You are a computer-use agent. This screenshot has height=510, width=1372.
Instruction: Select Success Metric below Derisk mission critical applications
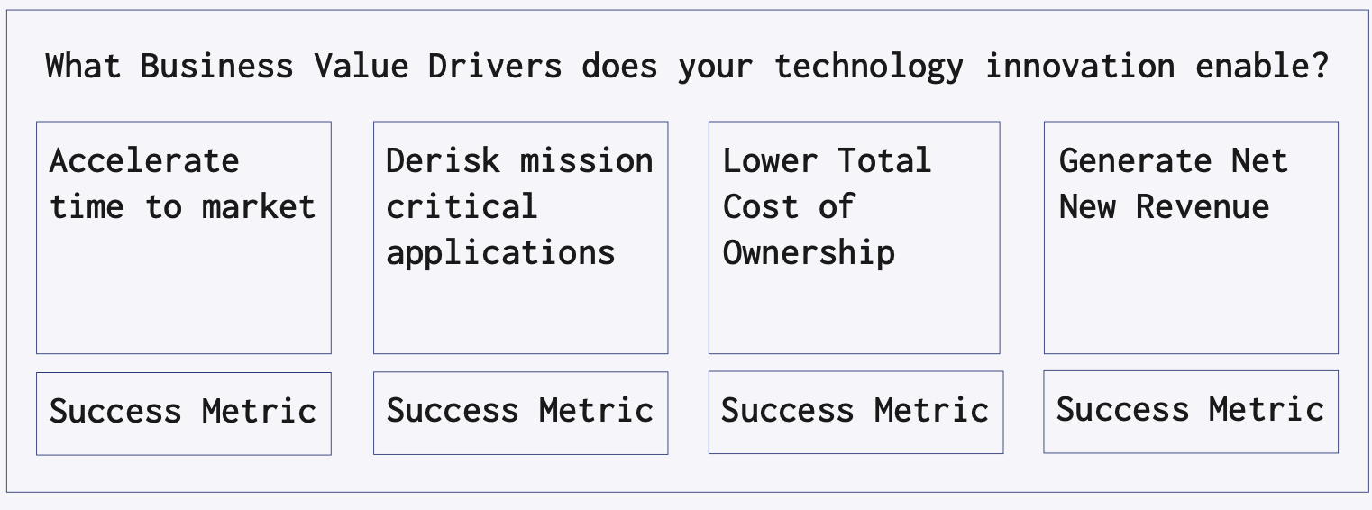coord(520,411)
